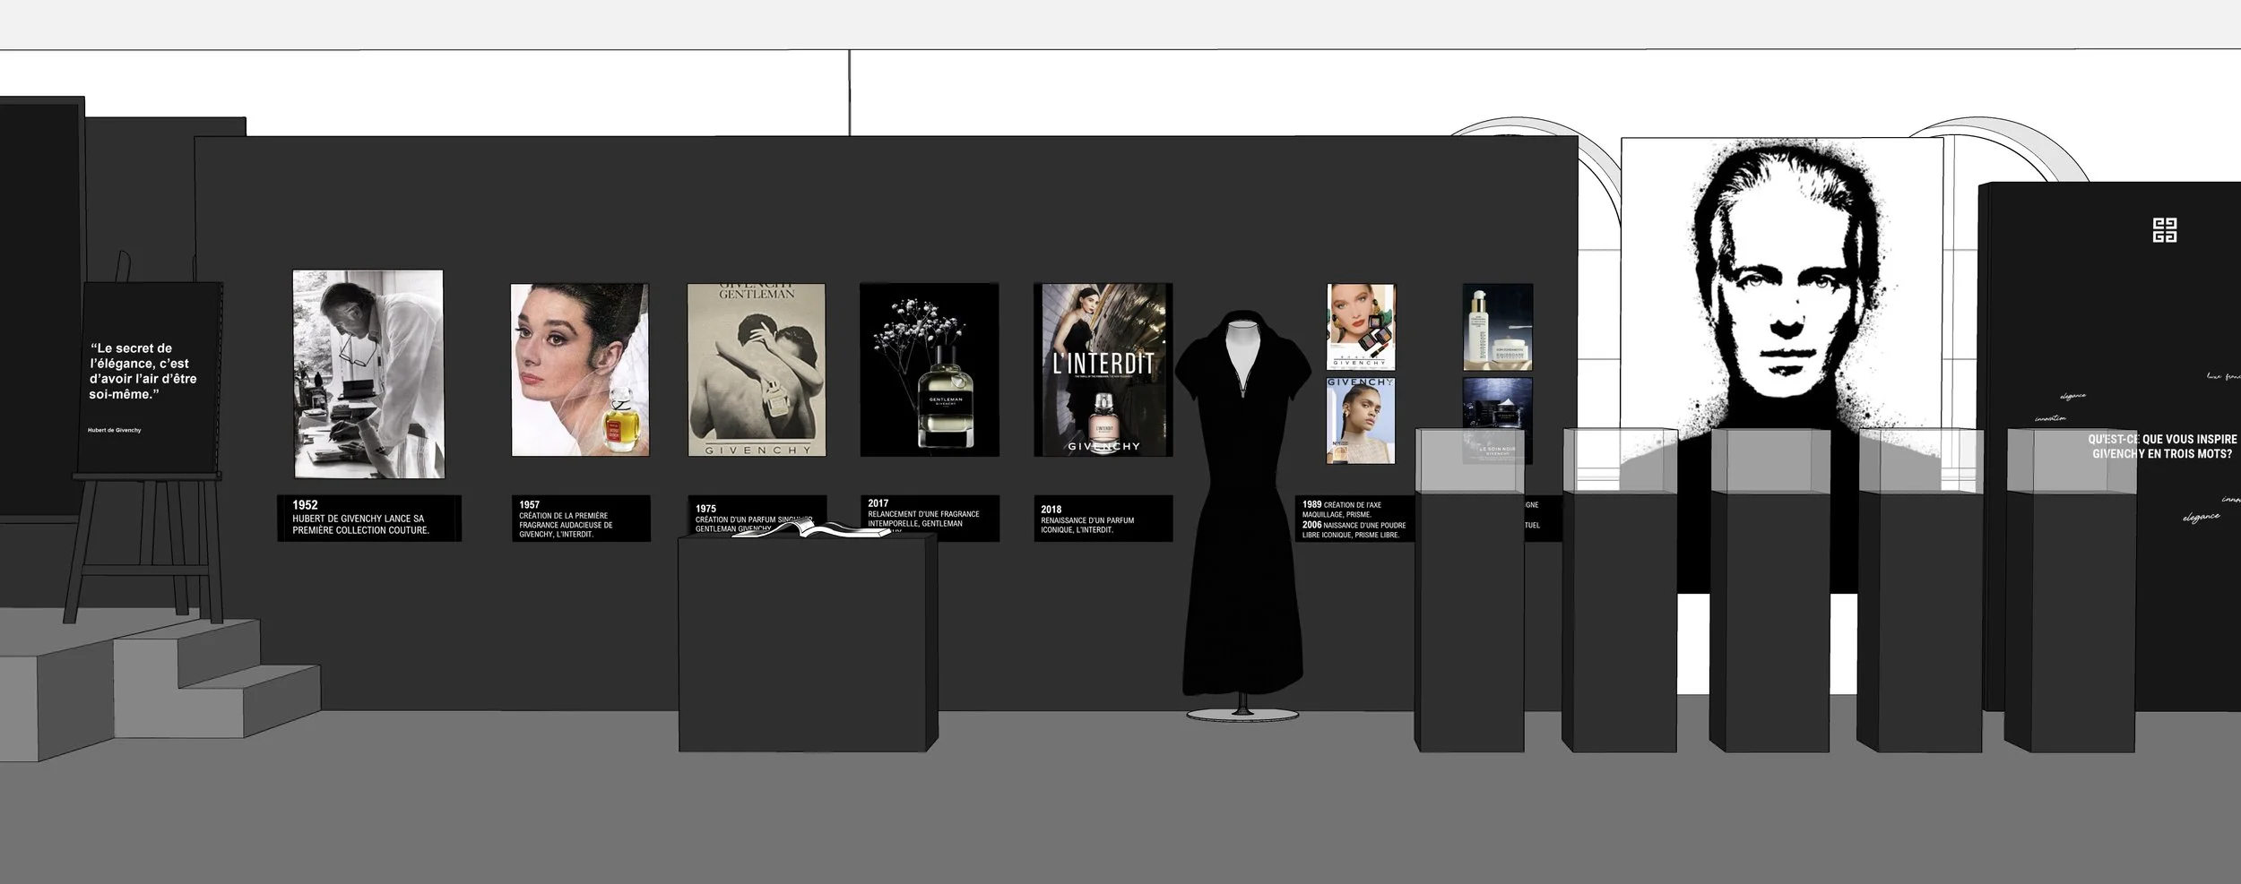This screenshot has height=884, width=2241.
Task: Open the Givenchy magazine cover poster
Action: click(1361, 421)
